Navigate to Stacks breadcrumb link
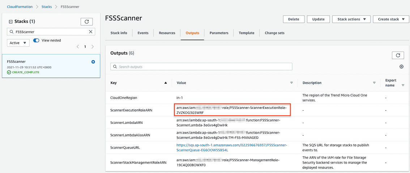The width and height of the screenshot is (410, 173). (x=47, y=7)
